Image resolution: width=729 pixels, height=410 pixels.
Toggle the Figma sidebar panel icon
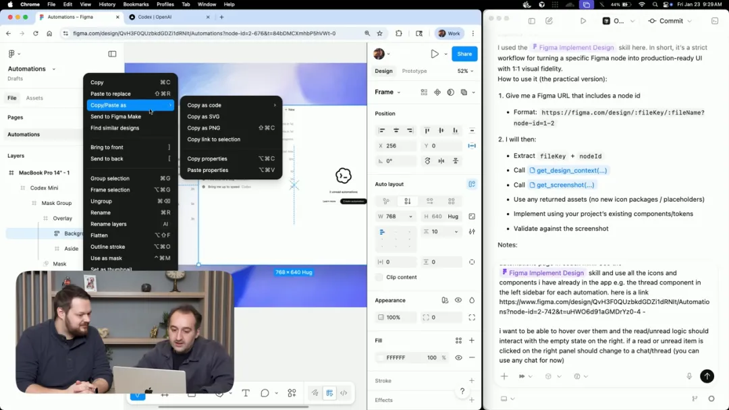pos(112,54)
